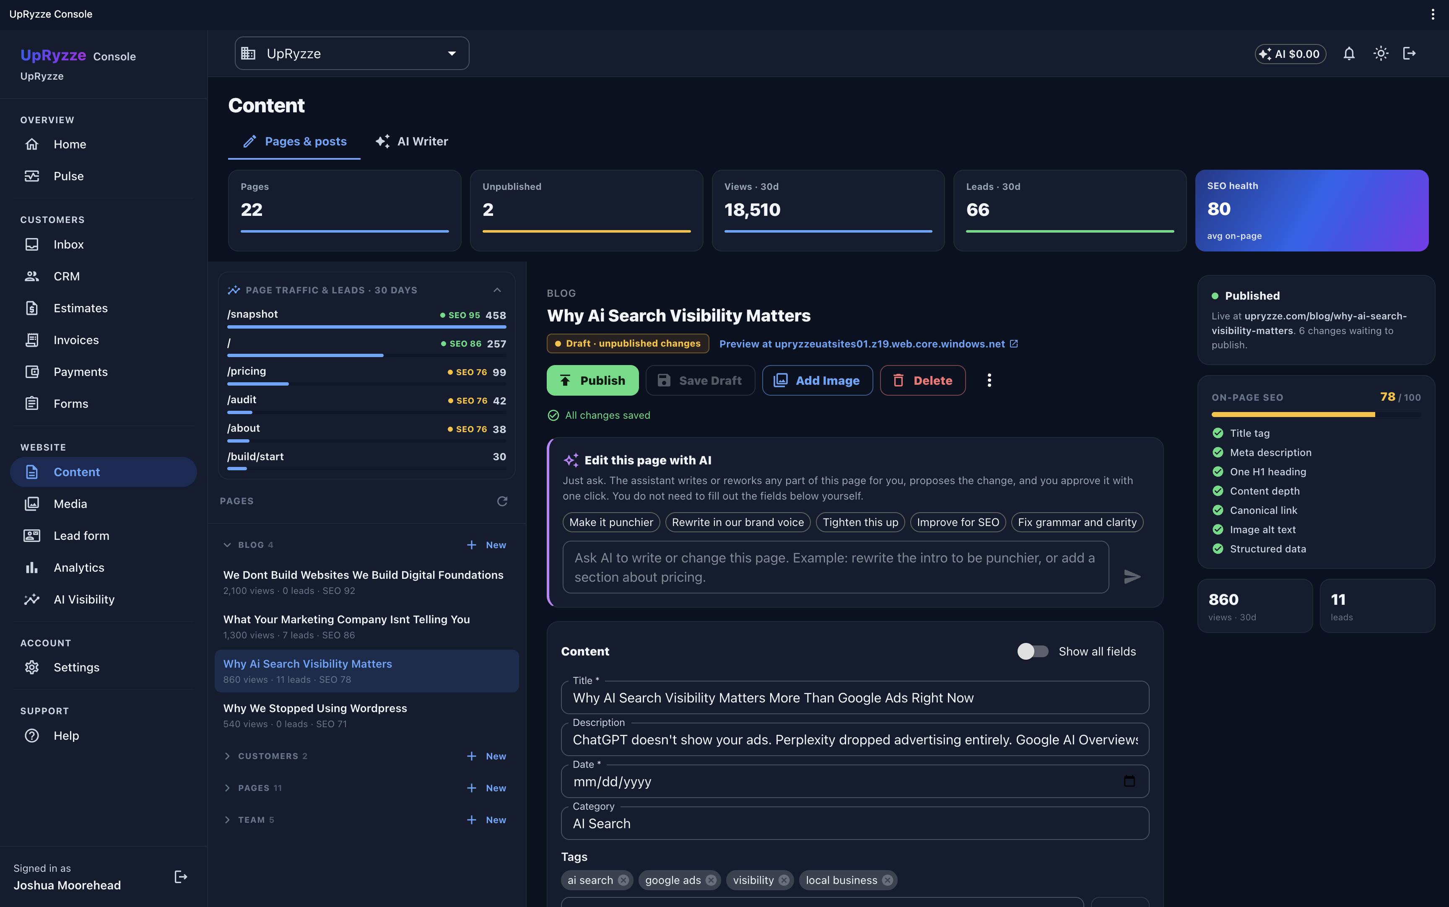The width and height of the screenshot is (1449, 907).
Task: Click the Category field
Action: [x=854, y=823]
